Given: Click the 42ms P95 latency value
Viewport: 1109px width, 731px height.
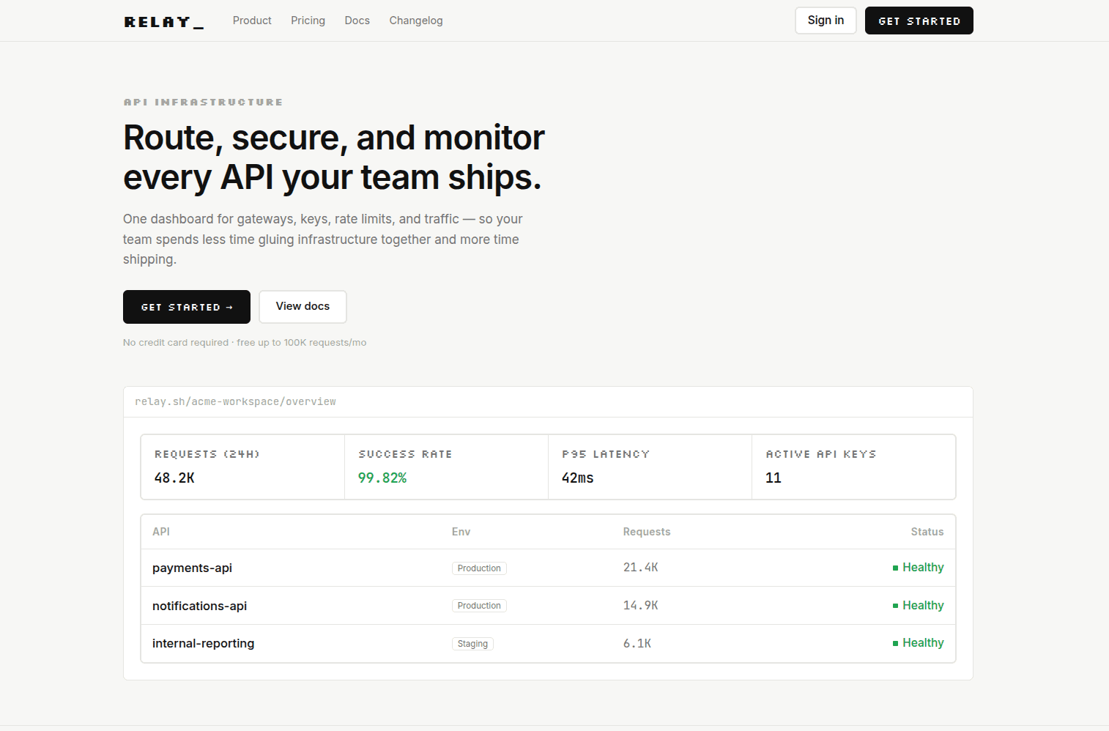Looking at the screenshot, I should [x=577, y=478].
